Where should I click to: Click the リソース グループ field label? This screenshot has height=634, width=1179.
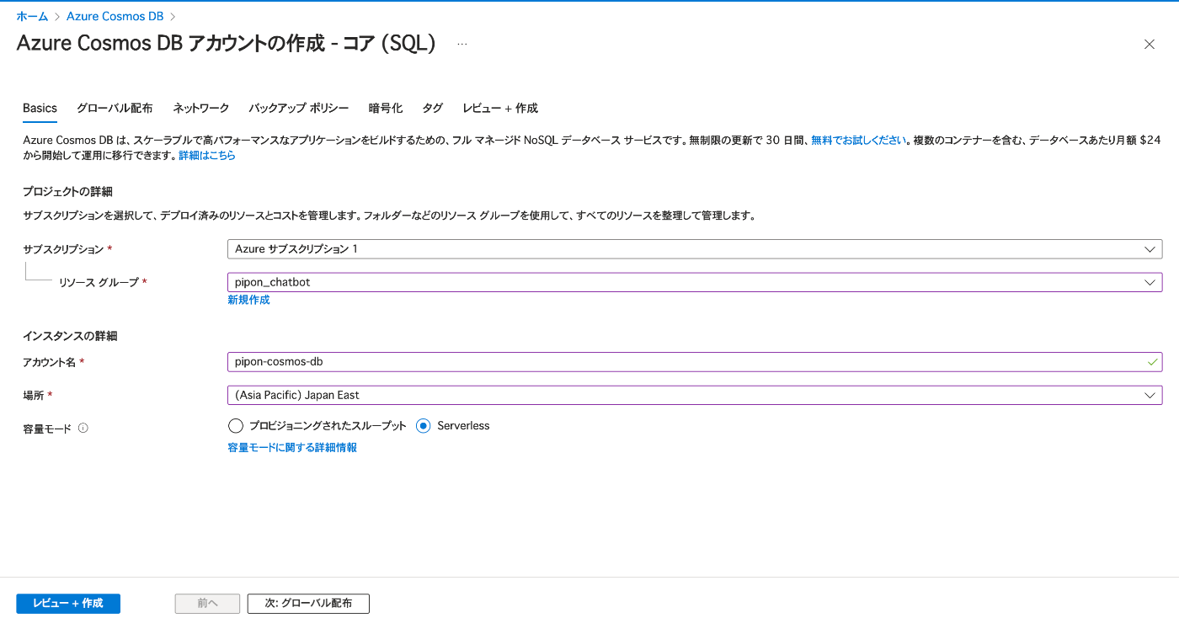click(99, 282)
